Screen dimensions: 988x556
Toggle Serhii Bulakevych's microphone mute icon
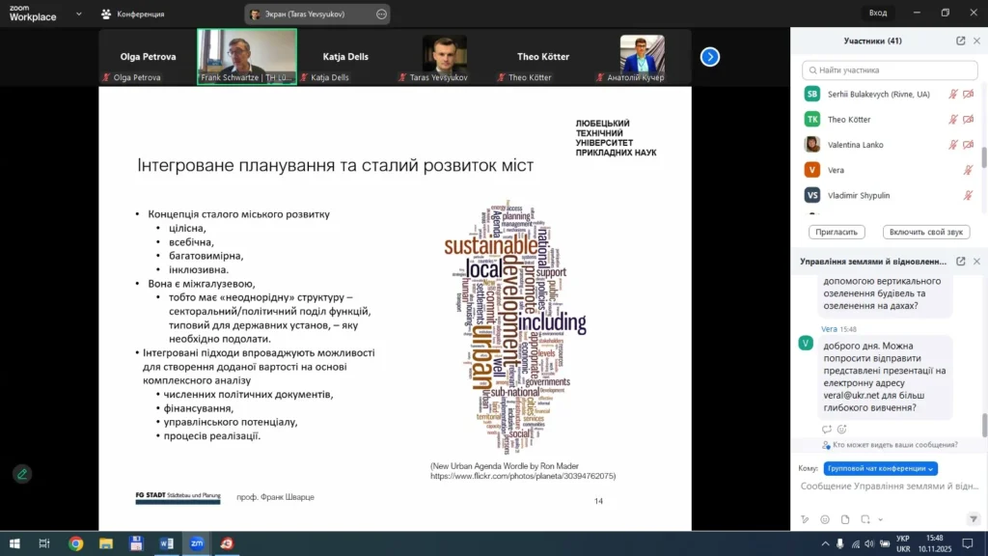[952, 95]
